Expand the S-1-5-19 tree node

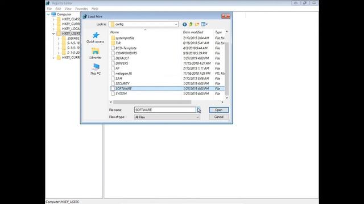(59, 48)
